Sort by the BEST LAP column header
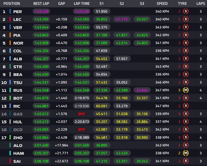The image size is (207, 166). coord(41,3)
